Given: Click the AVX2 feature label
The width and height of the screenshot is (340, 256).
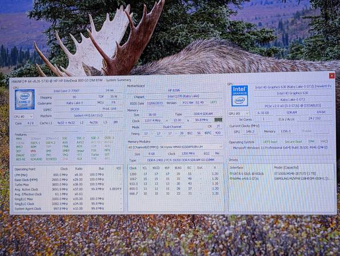Looking at the screenshot, I should click(x=80, y=142).
